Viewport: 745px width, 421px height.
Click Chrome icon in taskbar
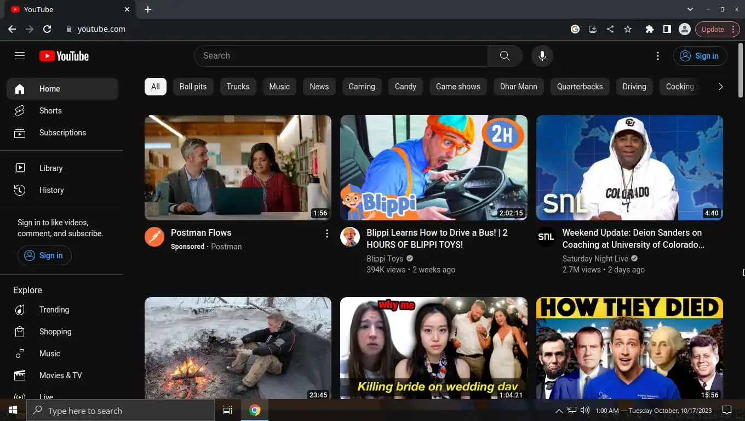pos(255,410)
